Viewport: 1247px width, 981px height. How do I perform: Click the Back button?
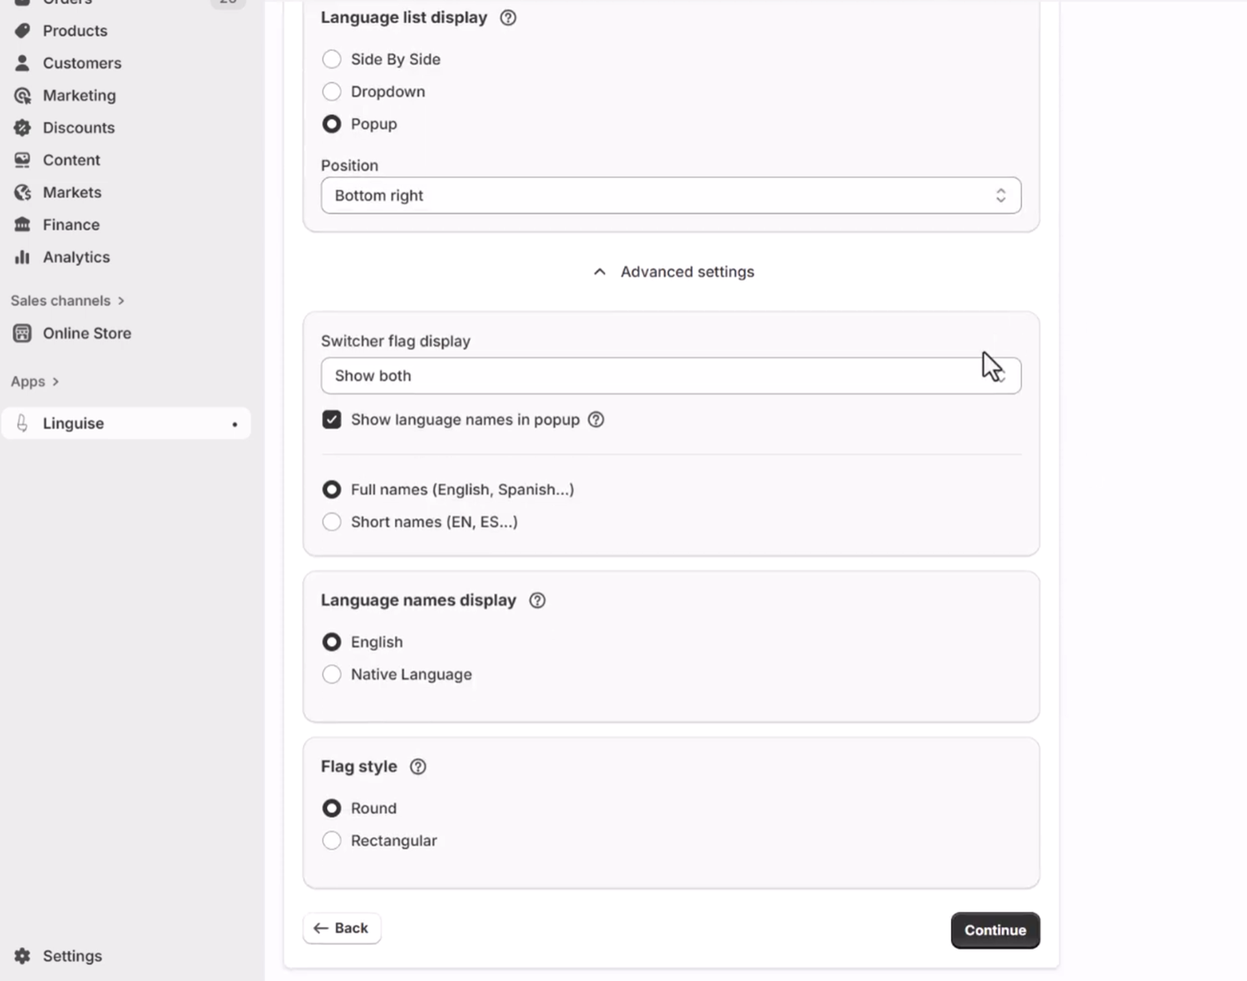tap(342, 928)
